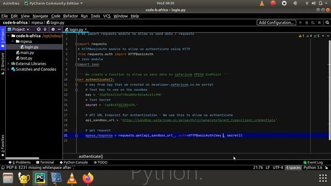Click the Locate file target icon
The height and width of the screenshot is (186, 331).
click(x=39, y=29)
